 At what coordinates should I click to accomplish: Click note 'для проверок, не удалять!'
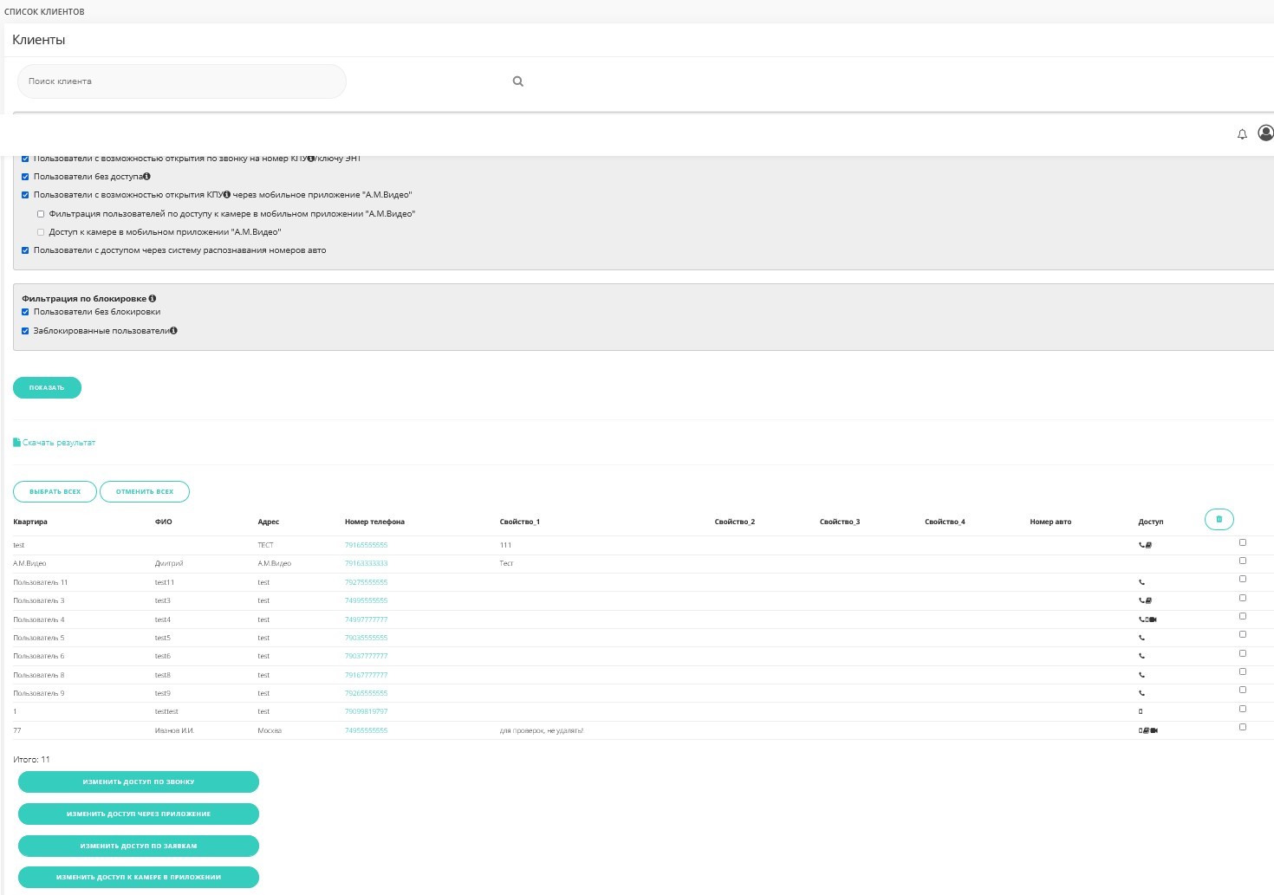pos(542,730)
